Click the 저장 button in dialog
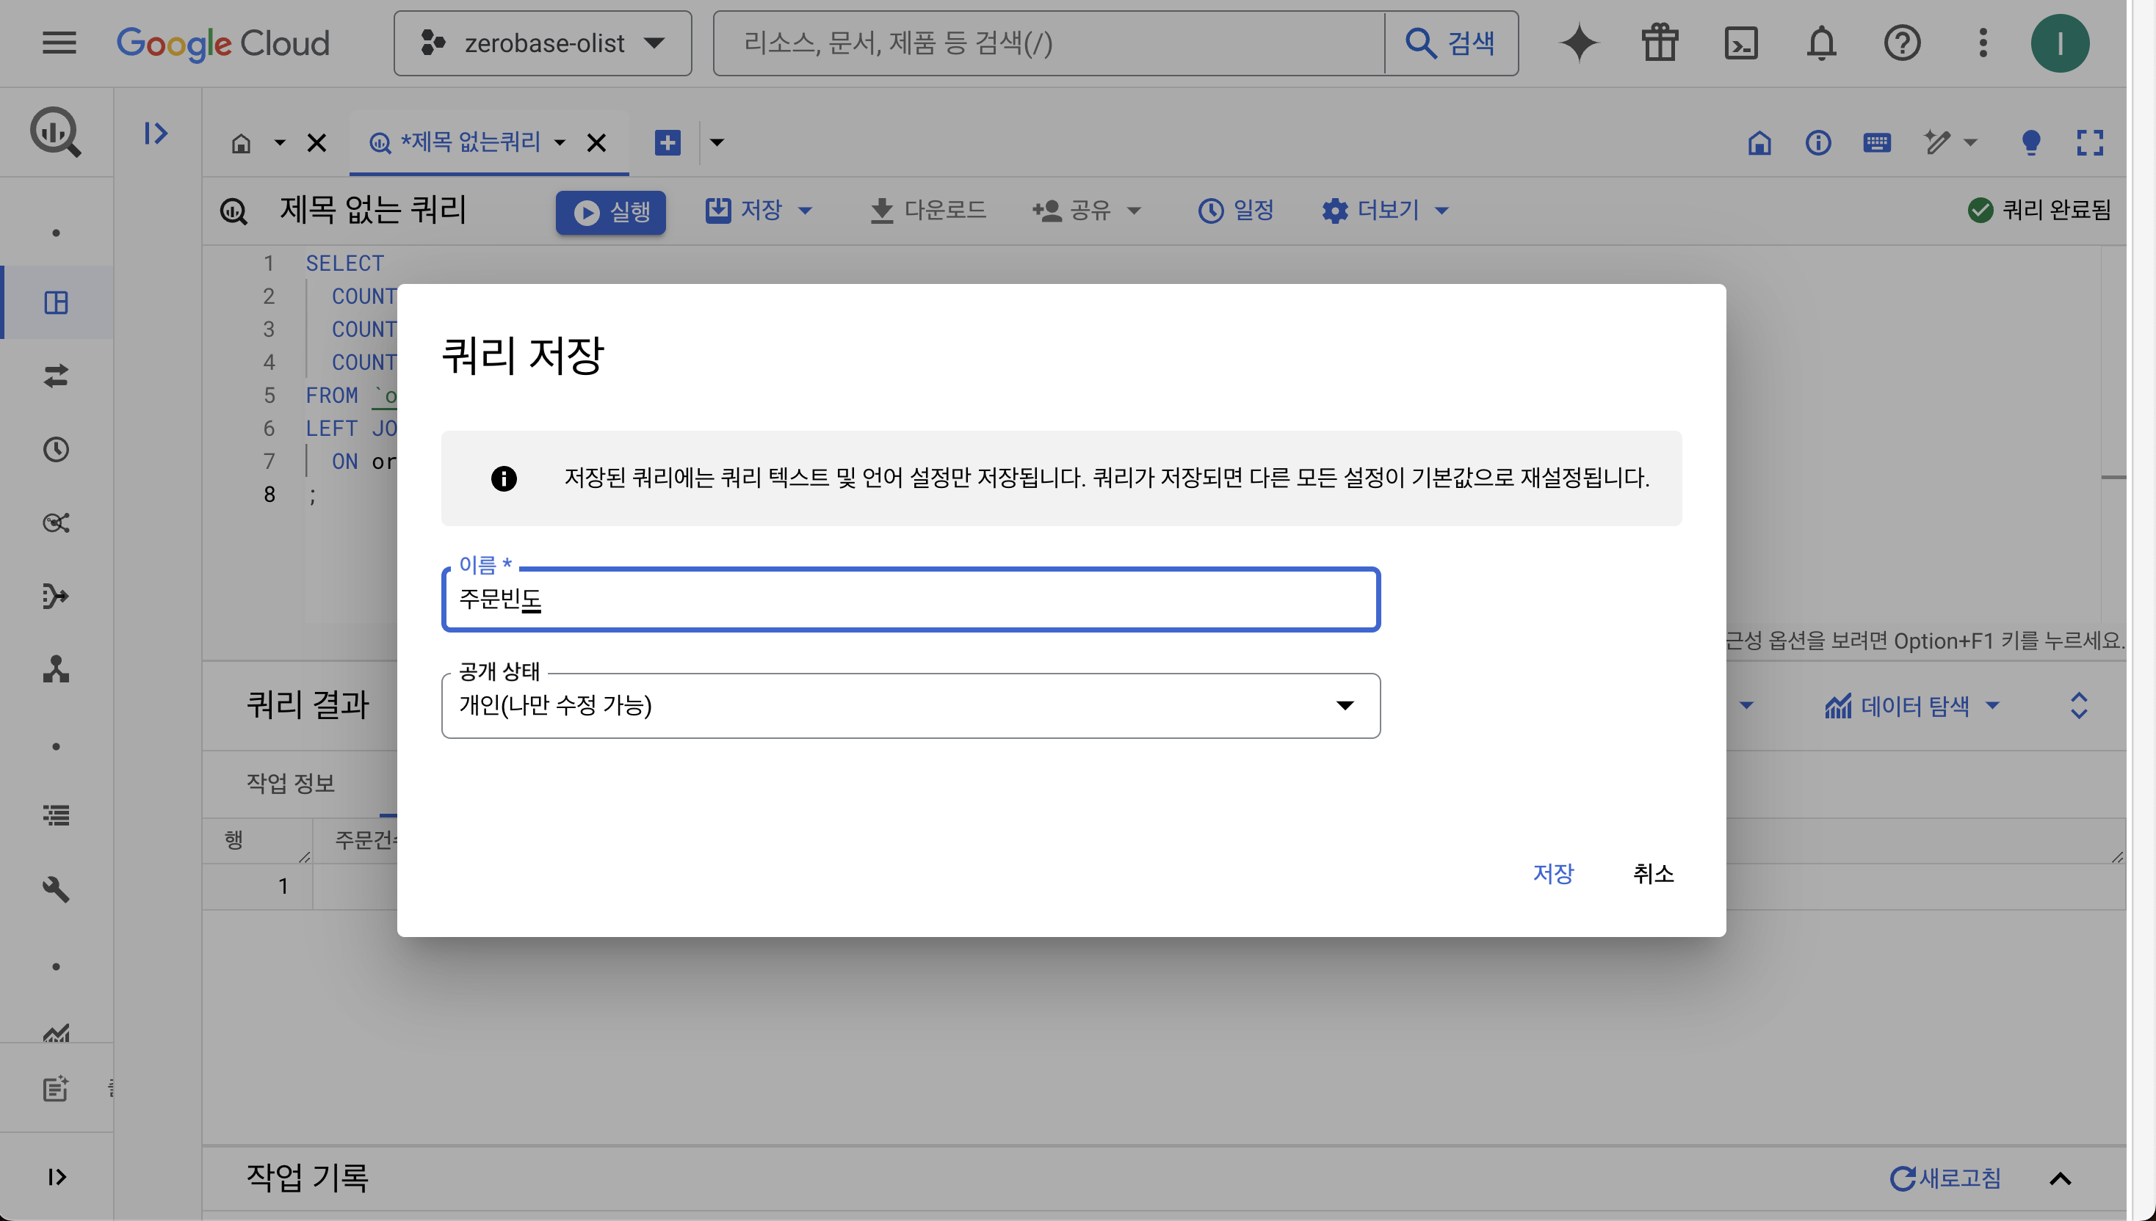 click(x=1552, y=874)
